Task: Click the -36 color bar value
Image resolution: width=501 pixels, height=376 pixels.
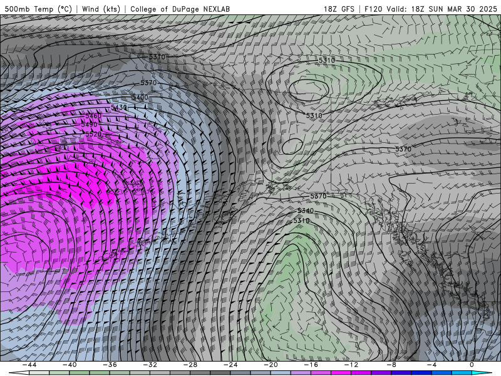Action: (x=110, y=365)
